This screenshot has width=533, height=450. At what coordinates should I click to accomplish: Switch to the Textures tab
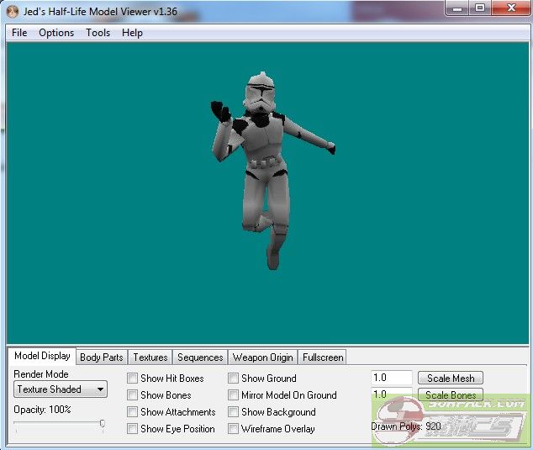150,357
